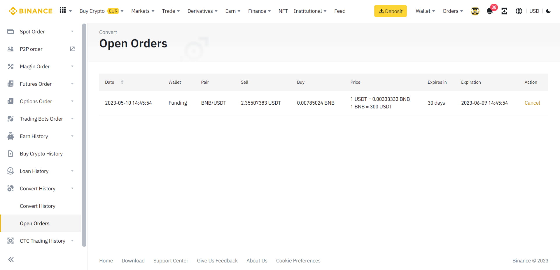This screenshot has height=270, width=560.
Task: Open P2P order external link icon
Action: pos(72,49)
